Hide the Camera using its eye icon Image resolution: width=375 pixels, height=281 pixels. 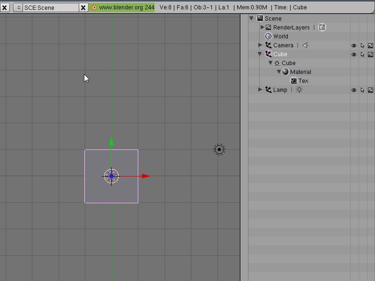354,45
